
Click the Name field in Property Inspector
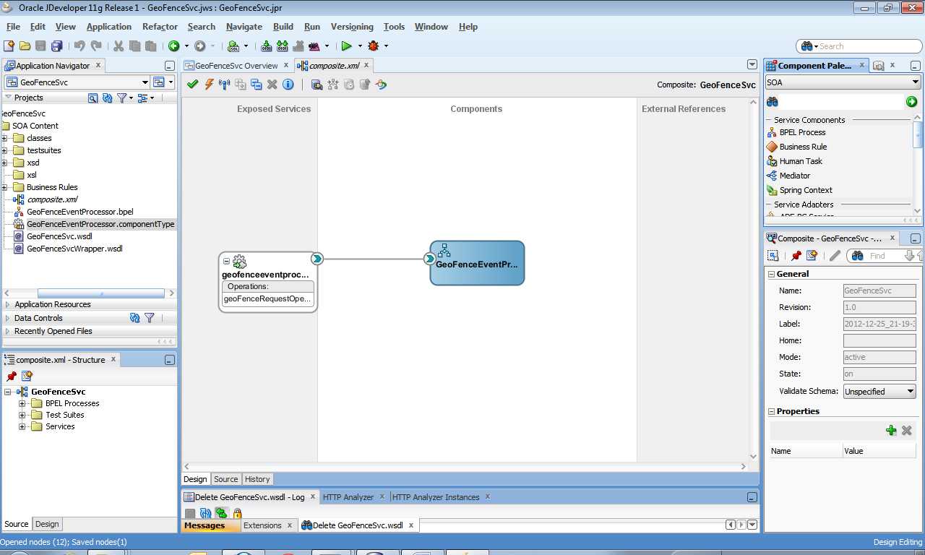tap(879, 291)
